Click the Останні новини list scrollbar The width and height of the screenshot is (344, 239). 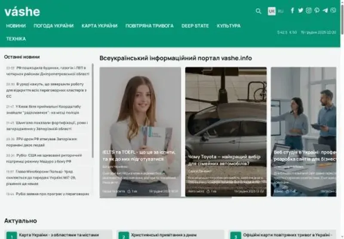92,111
